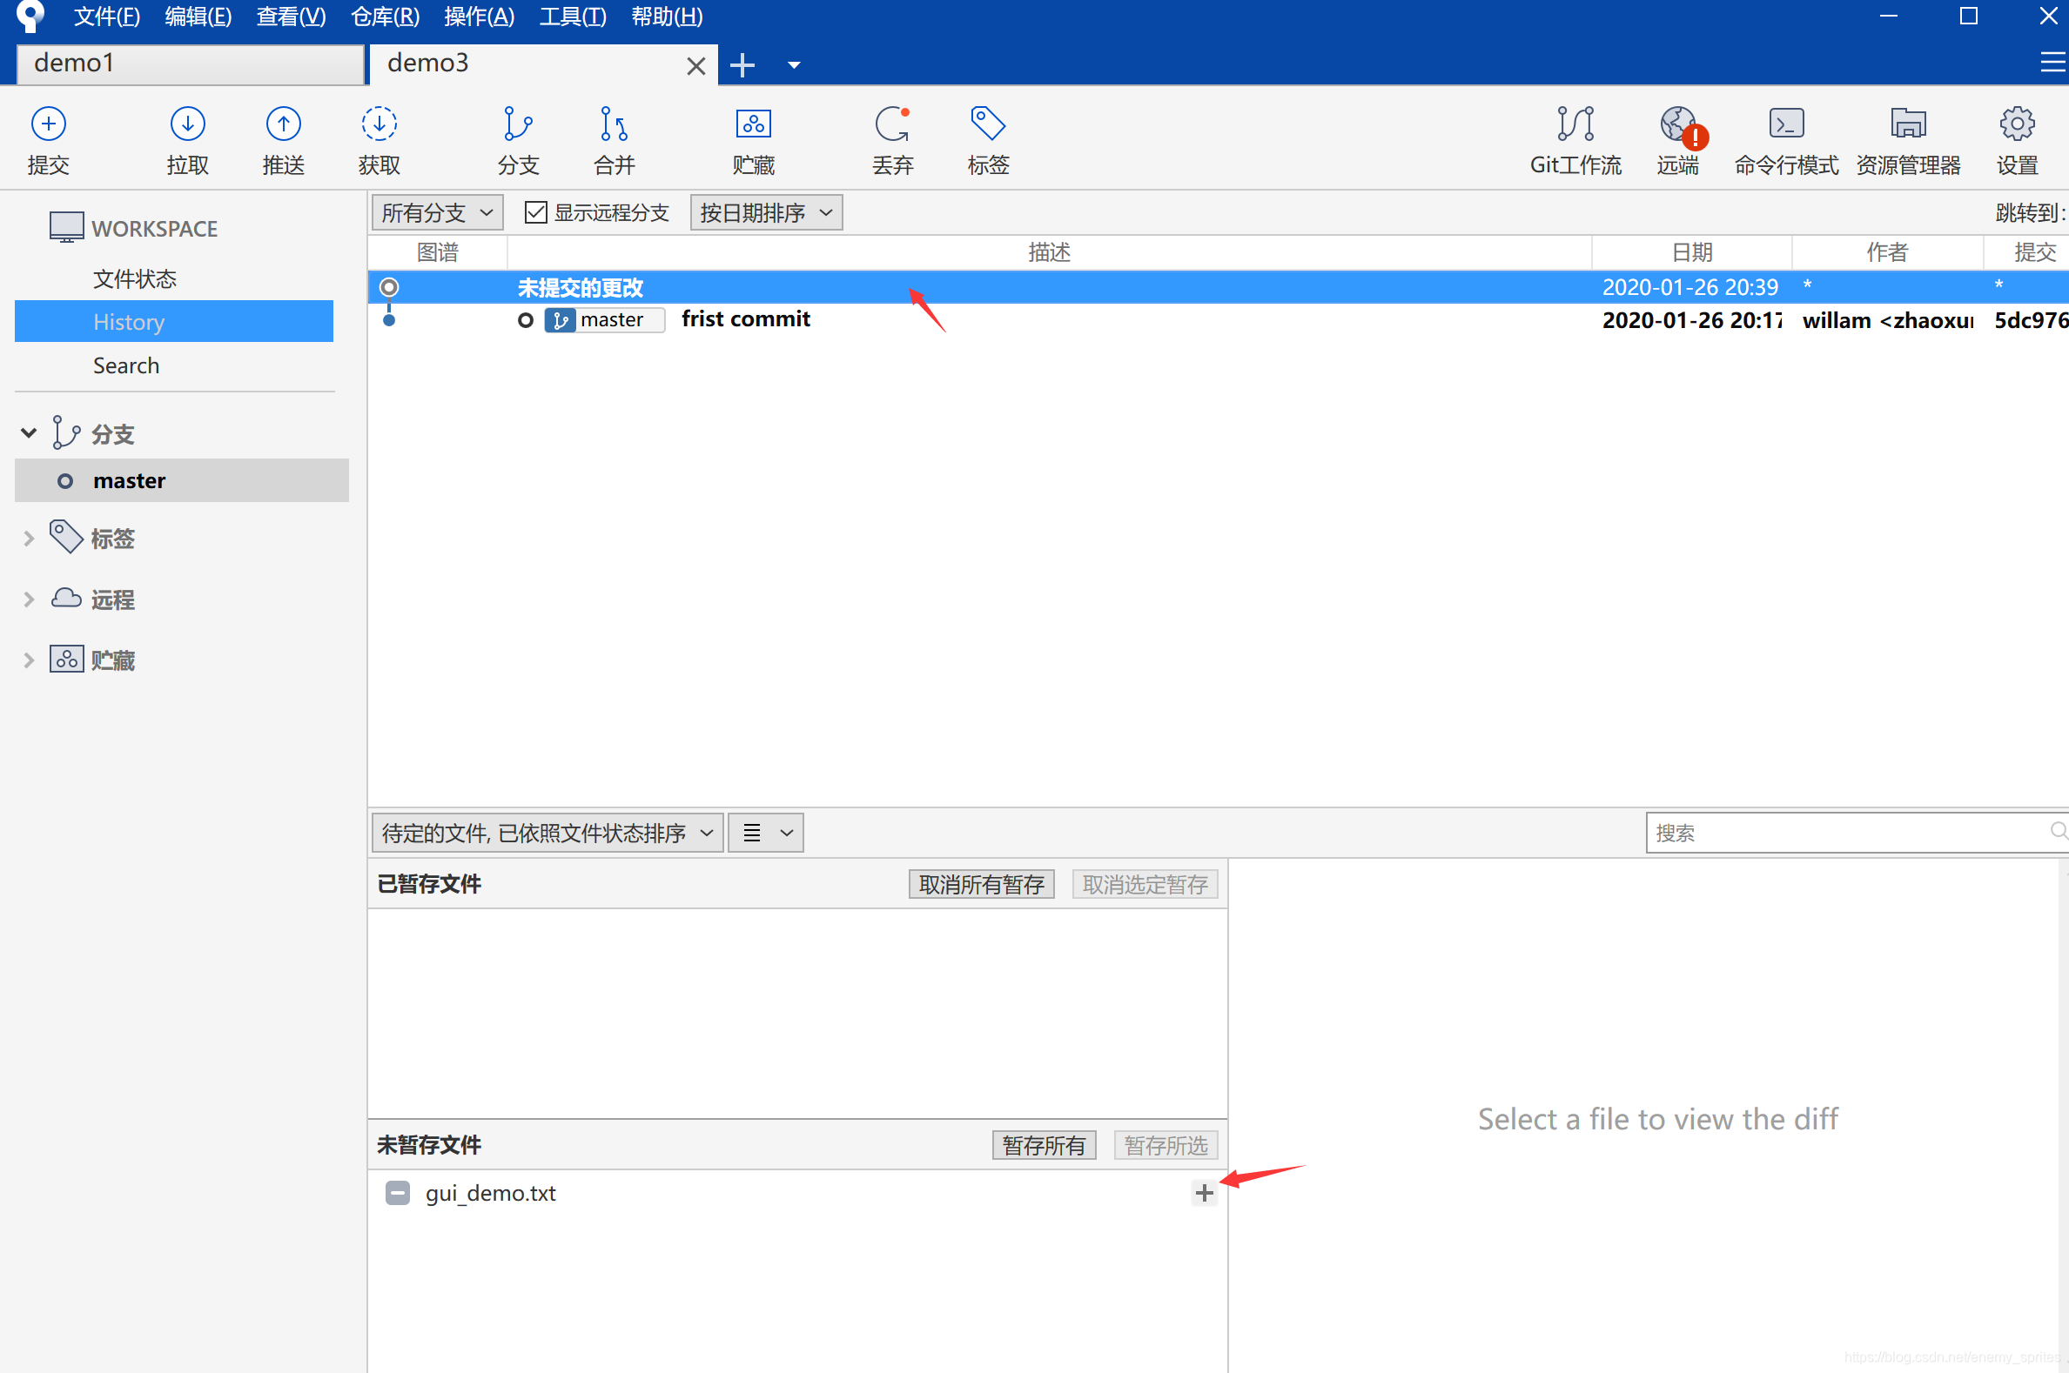Open the 仓库(R) menu

point(385,17)
